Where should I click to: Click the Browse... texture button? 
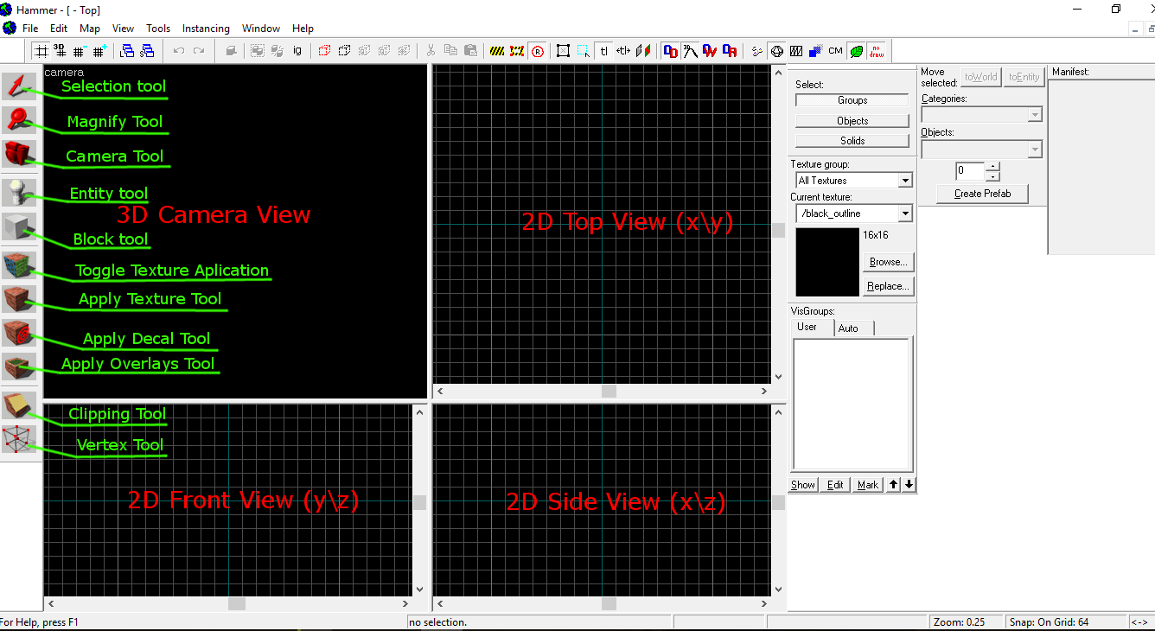(888, 262)
